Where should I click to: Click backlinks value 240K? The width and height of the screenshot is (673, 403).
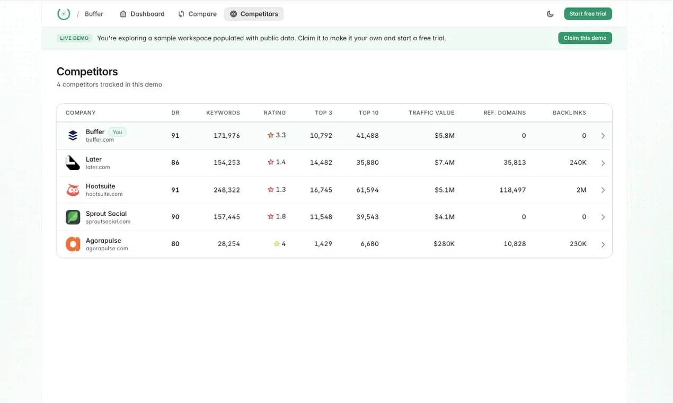click(578, 163)
